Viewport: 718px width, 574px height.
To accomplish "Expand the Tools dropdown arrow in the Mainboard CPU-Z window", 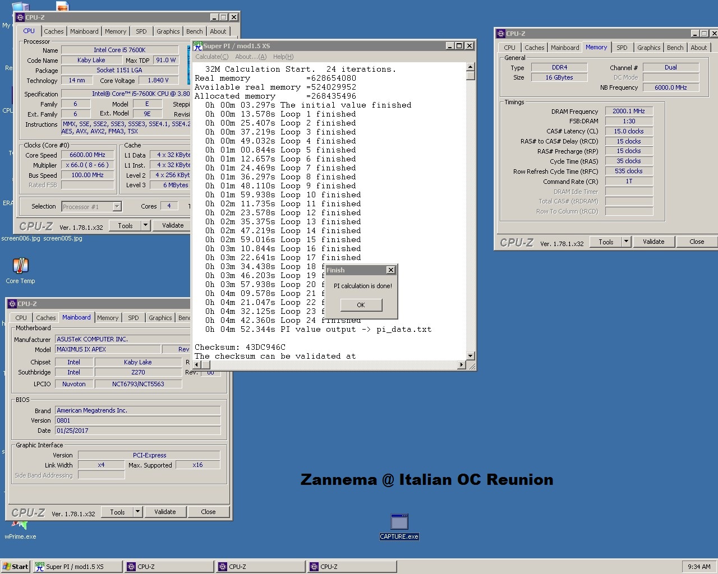I will tap(137, 512).
